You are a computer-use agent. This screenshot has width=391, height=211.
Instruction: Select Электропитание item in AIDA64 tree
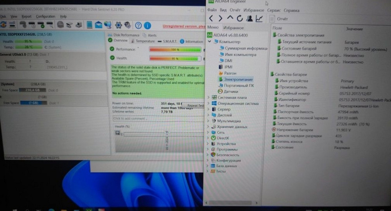point(236,79)
